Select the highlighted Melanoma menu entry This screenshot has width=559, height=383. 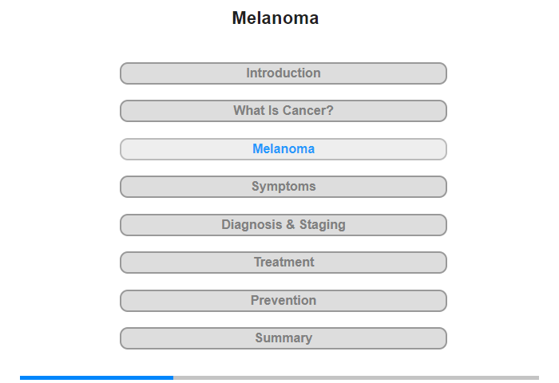point(283,149)
